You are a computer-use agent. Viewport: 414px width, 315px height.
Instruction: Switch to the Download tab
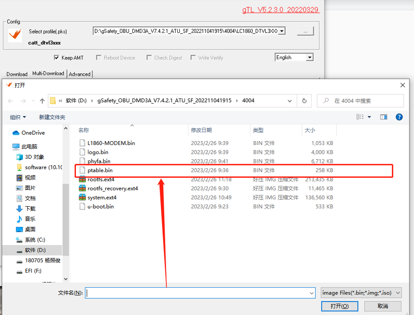click(17, 74)
